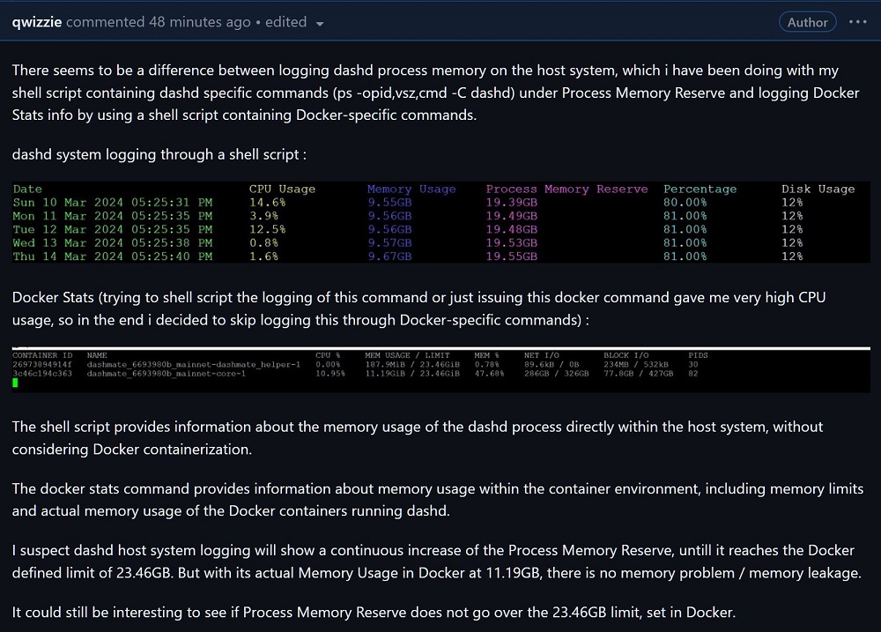Viewport: 881px width, 632px height.
Task: Click the '14.6%' CPU usage value
Action: tap(268, 203)
